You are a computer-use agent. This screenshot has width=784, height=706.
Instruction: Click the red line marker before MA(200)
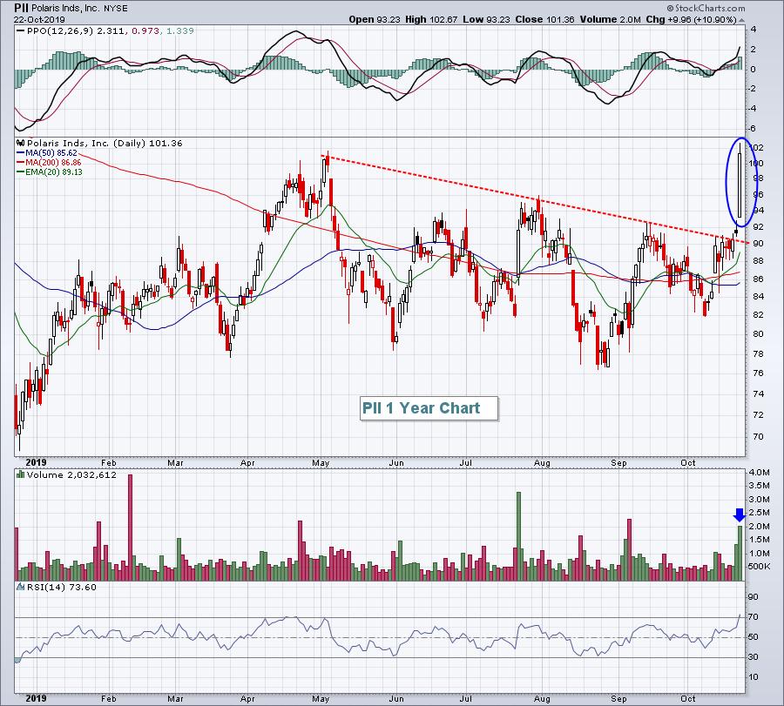coord(21,163)
